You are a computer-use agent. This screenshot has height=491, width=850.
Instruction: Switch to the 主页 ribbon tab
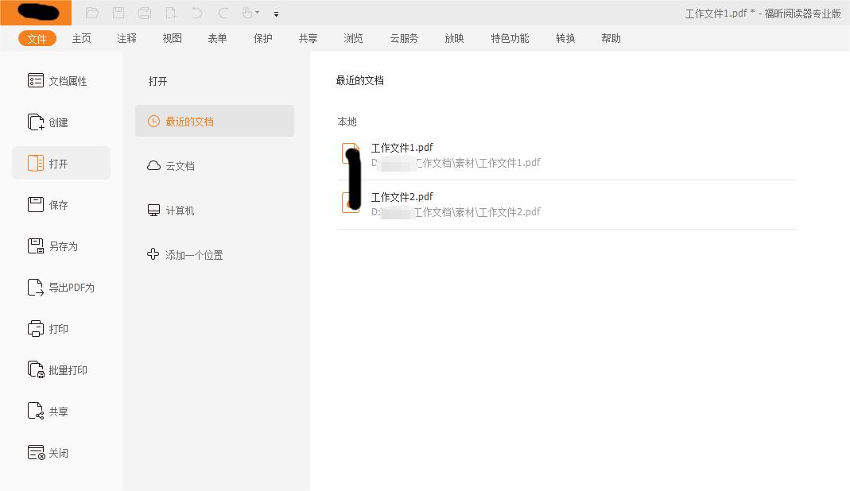(81, 37)
